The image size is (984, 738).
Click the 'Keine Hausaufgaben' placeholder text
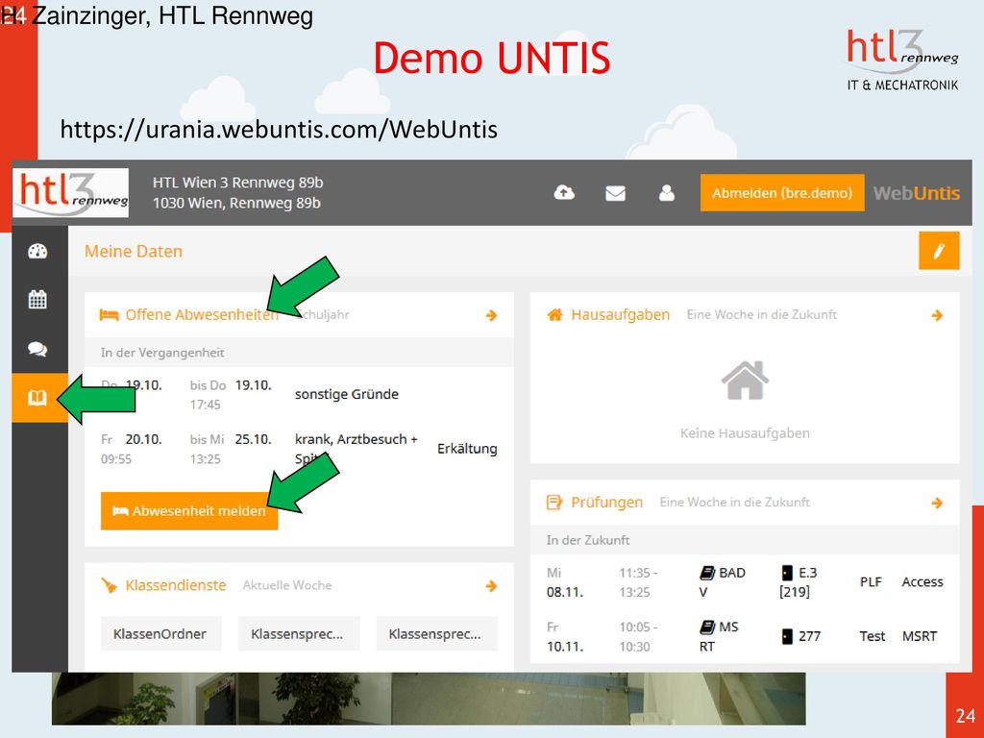tap(745, 433)
